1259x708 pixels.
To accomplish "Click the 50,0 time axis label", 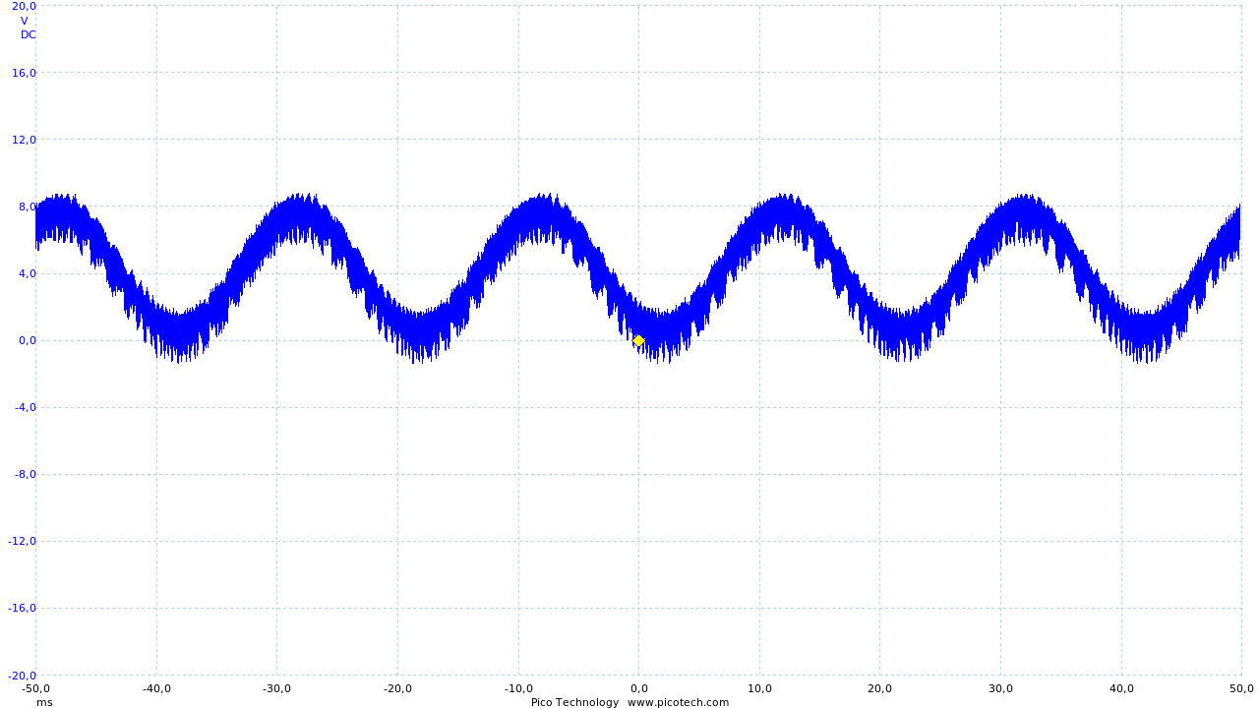I will tap(1241, 688).
